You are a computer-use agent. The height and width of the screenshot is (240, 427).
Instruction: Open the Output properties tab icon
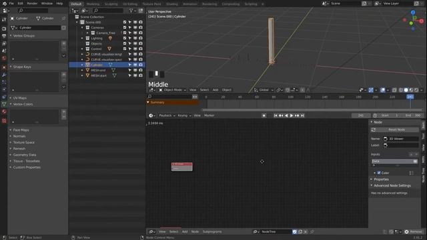(x=4, y=36)
